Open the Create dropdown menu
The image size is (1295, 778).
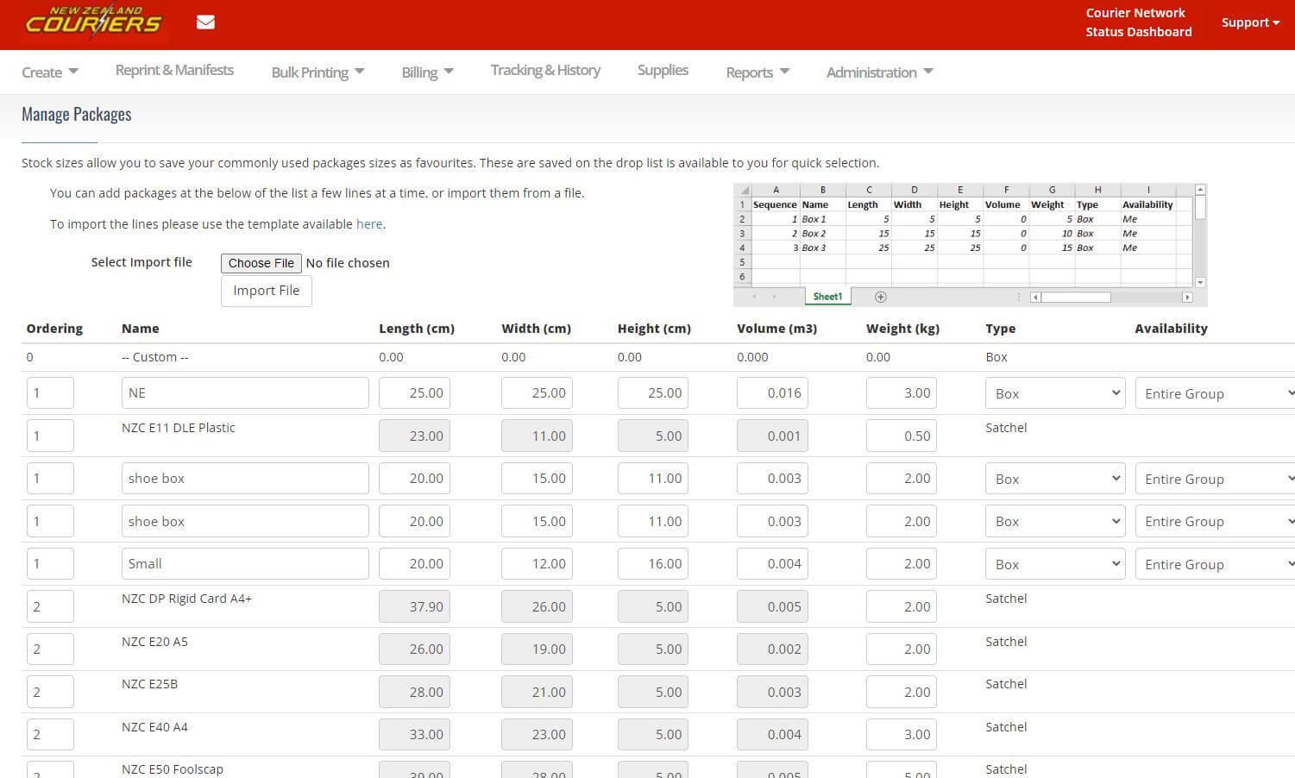tap(49, 72)
